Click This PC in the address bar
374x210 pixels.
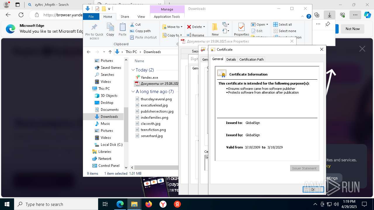[131, 52]
